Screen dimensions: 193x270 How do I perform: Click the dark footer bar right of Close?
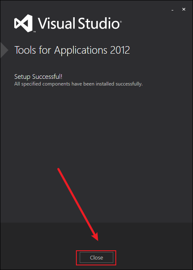pyautogui.click(x=154, y=246)
